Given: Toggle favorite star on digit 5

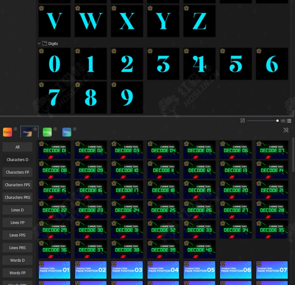Looking at the screenshot, I should pyautogui.click(x=223, y=51).
